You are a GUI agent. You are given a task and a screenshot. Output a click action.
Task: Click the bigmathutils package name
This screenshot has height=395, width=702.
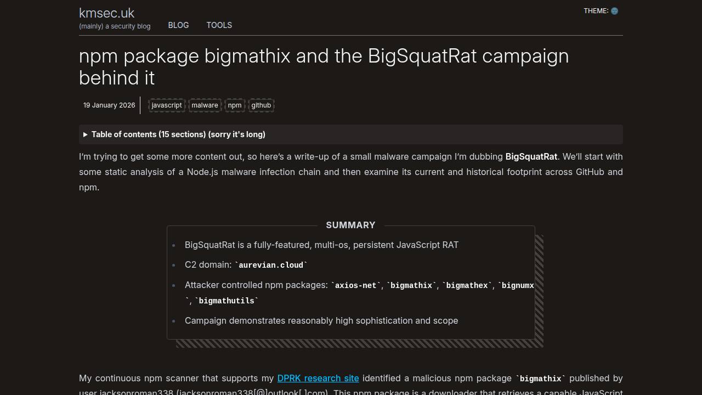pyautogui.click(x=227, y=301)
